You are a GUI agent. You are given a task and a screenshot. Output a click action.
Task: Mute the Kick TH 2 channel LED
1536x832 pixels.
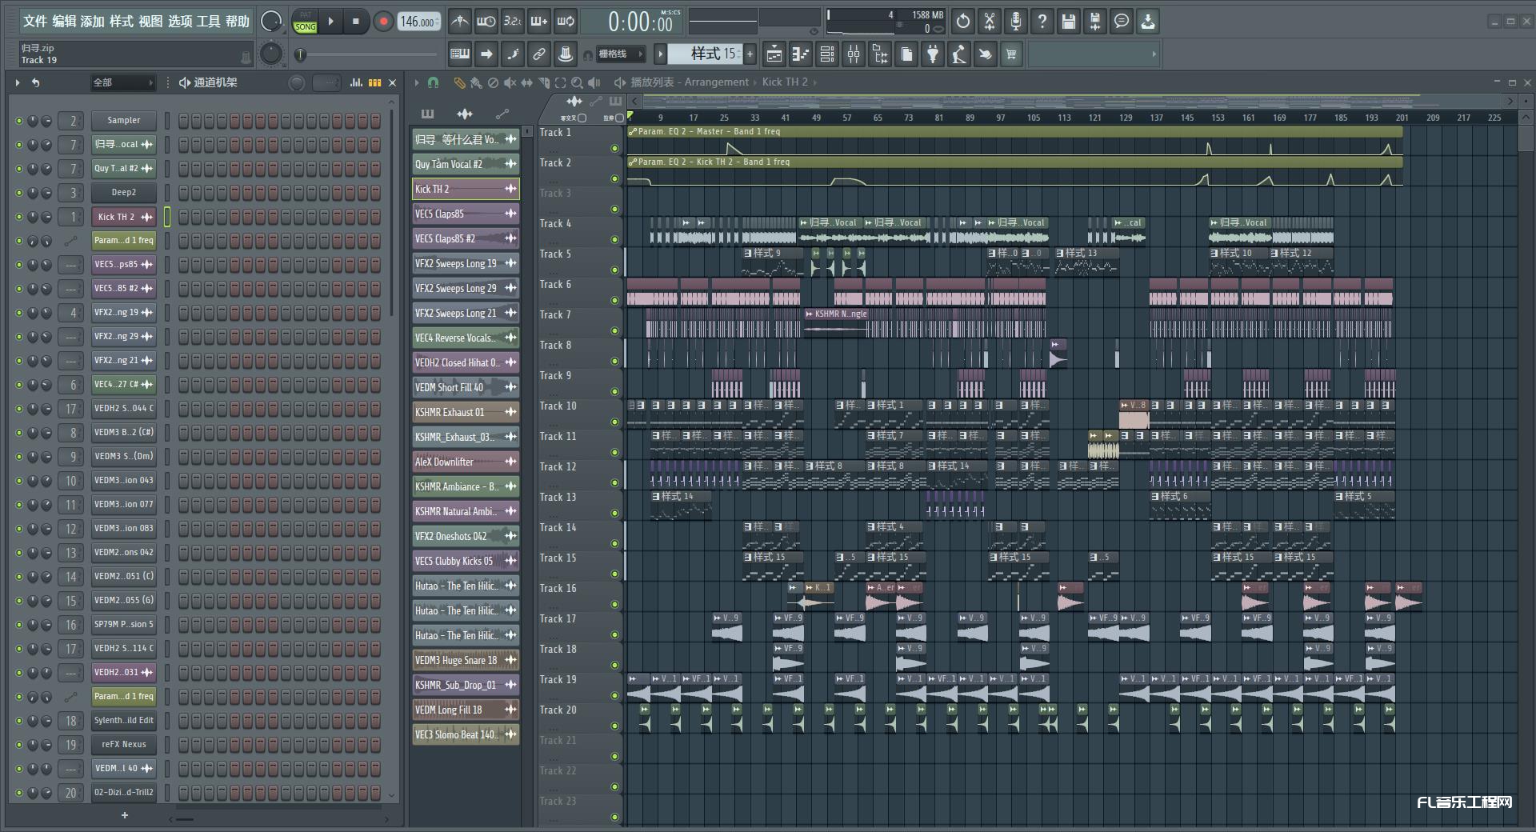pyautogui.click(x=19, y=217)
